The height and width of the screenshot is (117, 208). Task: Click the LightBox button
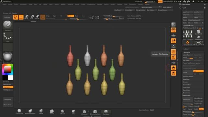[7, 17]
